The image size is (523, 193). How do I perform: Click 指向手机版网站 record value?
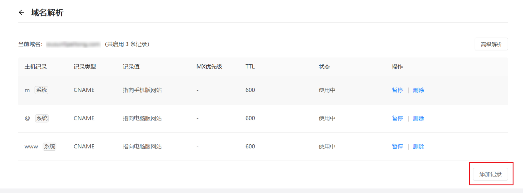coord(142,90)
